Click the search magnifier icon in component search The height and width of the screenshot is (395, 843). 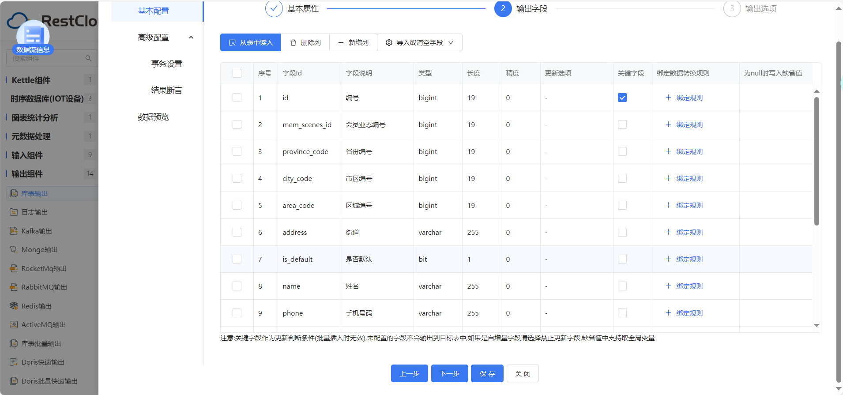point(88,58)
